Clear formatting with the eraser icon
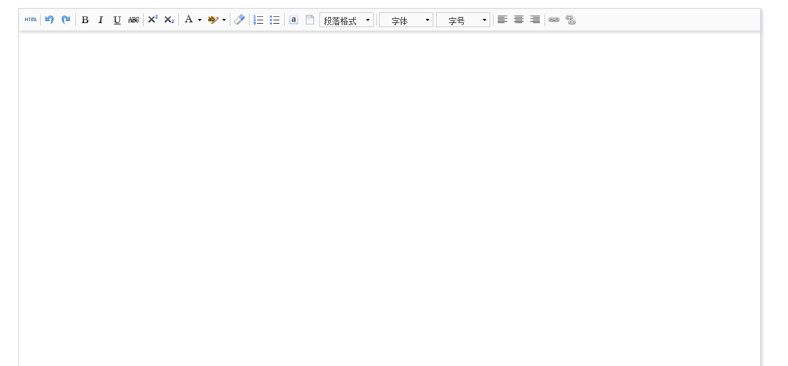This screenshot has width=788, height=366. coord(239,20)
